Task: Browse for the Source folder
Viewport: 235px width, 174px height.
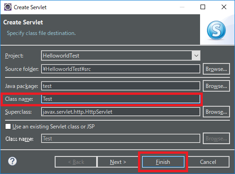Action: (216, 69)
